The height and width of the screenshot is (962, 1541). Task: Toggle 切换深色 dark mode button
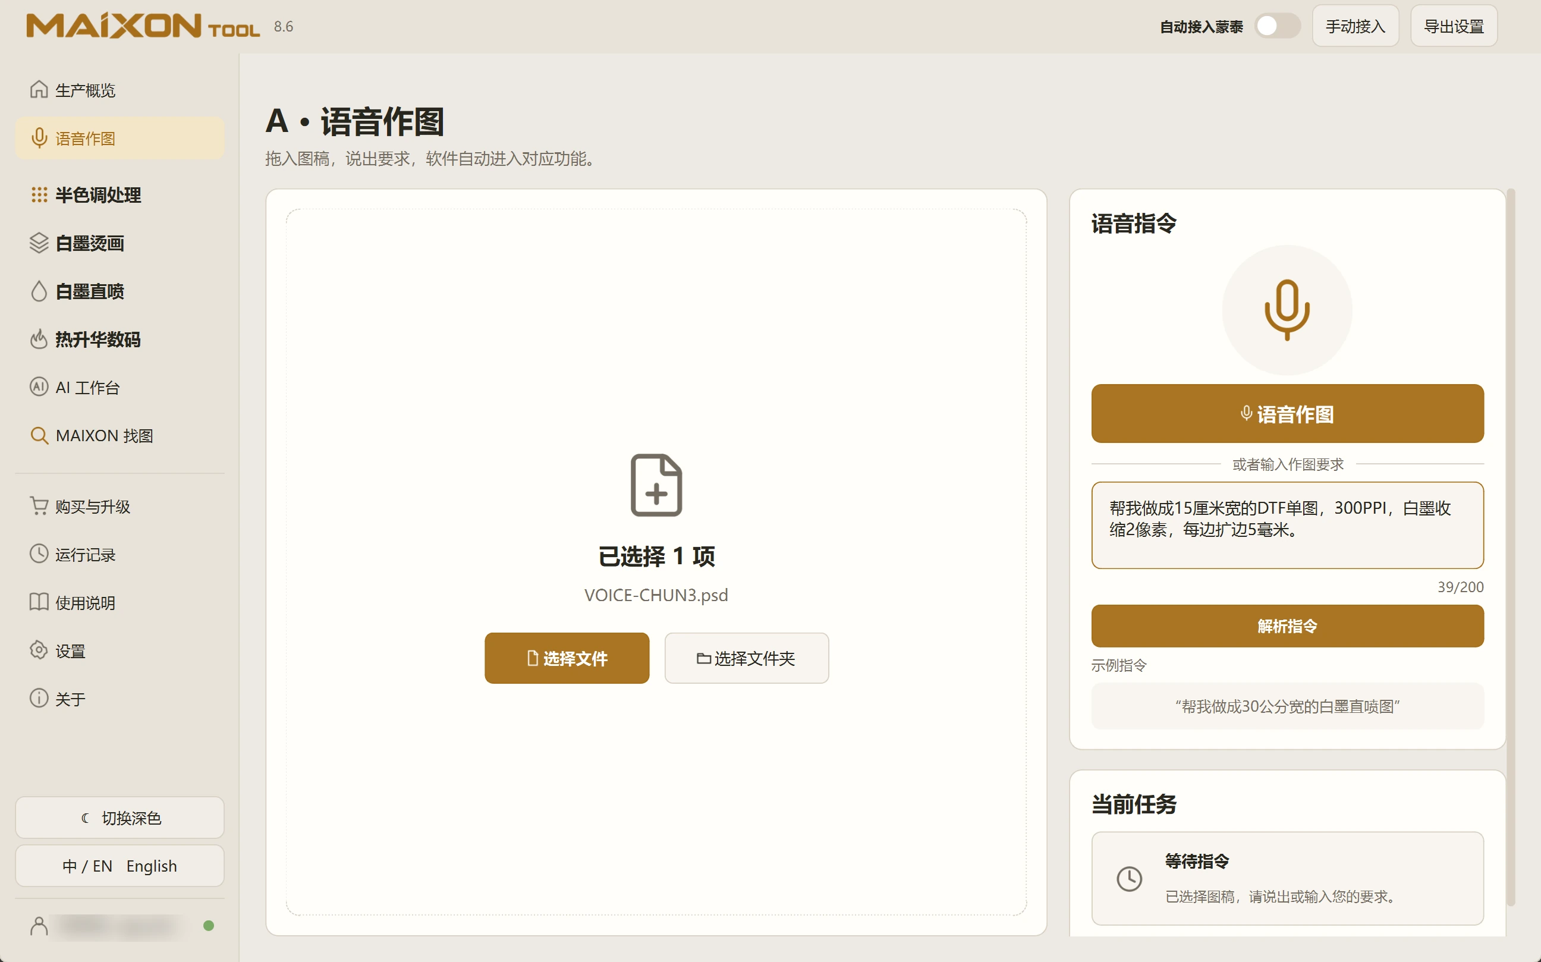tap(119, 818)
